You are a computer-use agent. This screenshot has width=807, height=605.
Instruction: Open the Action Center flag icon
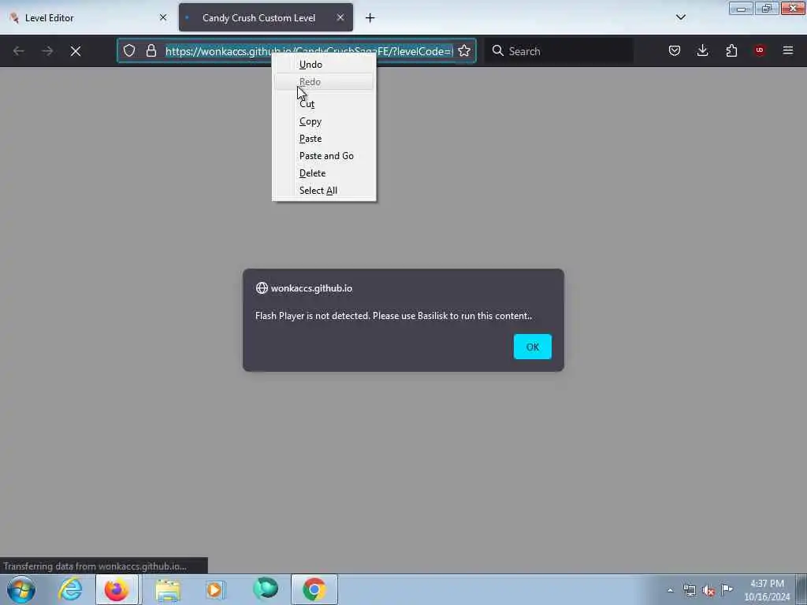[727, 589]
